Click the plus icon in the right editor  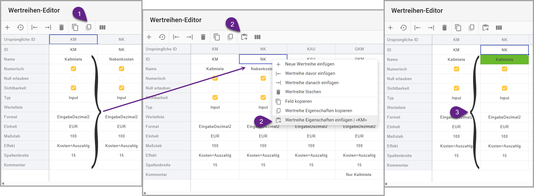pyautogui.click(x=390, y=28)
